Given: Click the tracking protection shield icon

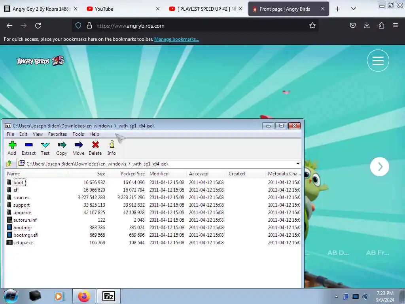Looking at the screenshot, I should (x=78, y=26).
